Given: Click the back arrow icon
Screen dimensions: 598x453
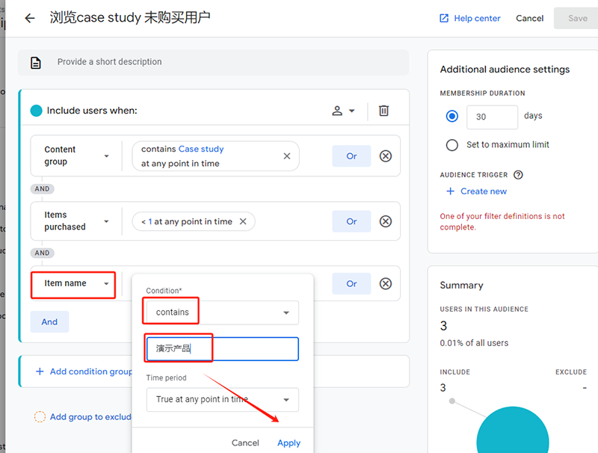Looking at the screenshot, I should click(x=30, y=18).
